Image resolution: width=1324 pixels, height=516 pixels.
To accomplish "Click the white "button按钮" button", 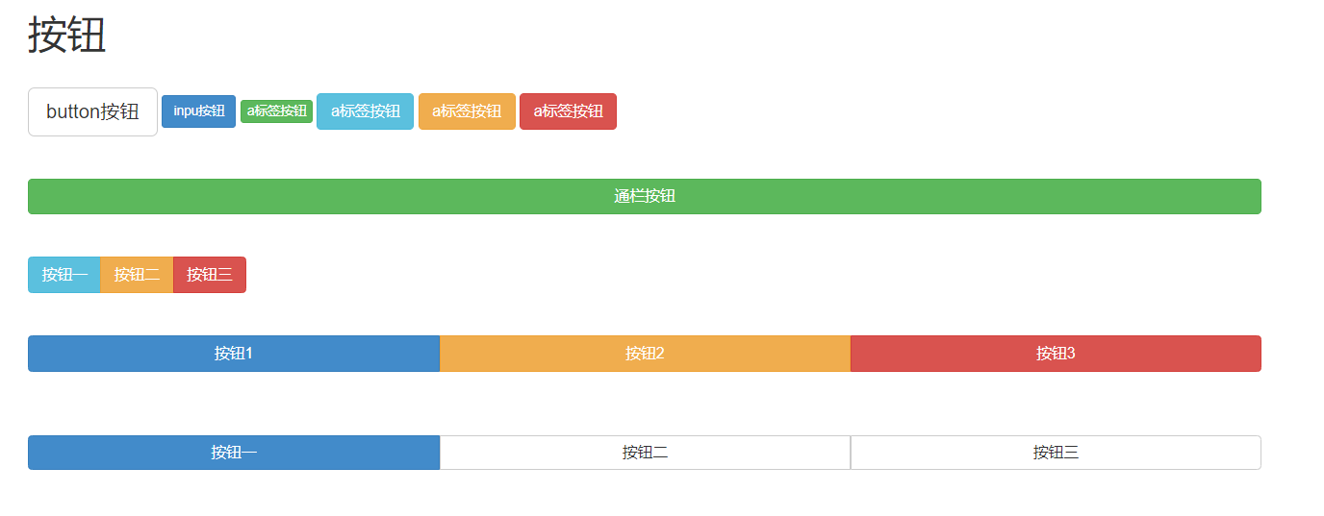I will click(92, 111).
